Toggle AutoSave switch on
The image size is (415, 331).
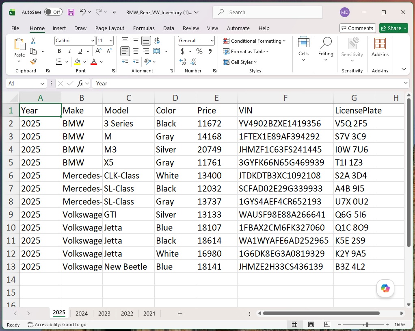53,12
